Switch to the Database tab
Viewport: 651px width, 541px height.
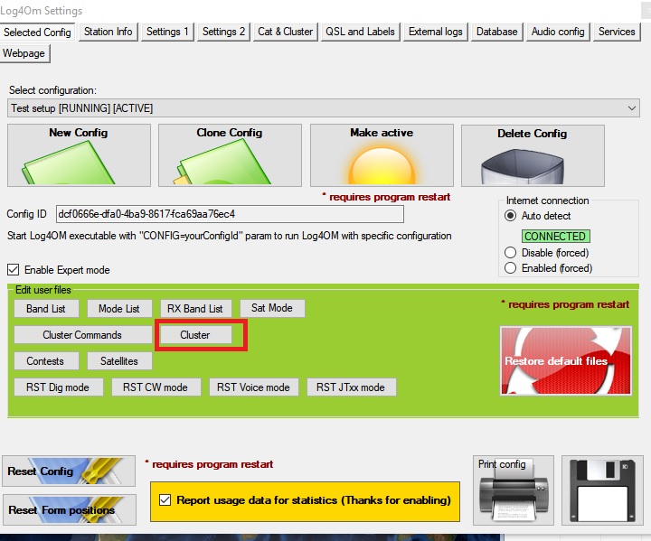click(x=496, y=32)
